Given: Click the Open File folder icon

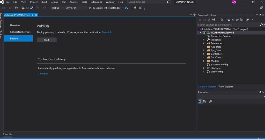Looking at the screenshot, I should (23, 8).
